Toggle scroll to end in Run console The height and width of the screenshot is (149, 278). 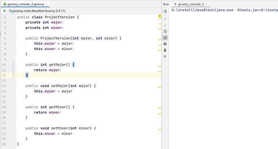(x=165, y=38)
